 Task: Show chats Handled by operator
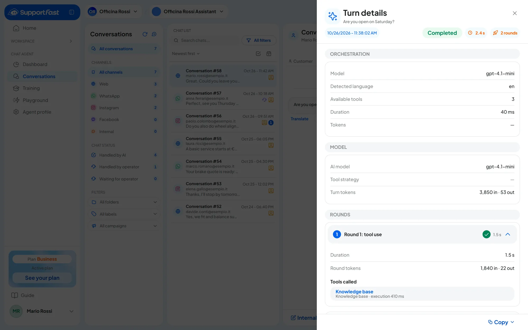pos(124,167)
